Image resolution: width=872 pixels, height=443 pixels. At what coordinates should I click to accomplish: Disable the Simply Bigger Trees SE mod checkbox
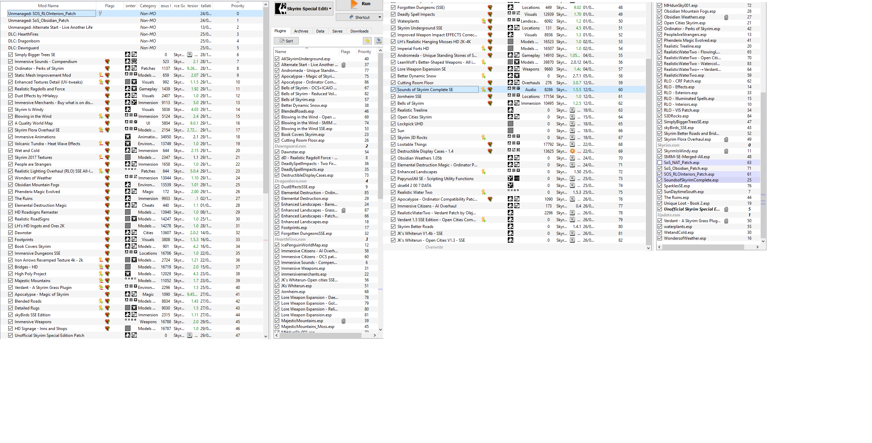pyautogui.click(x=11, y=55)
